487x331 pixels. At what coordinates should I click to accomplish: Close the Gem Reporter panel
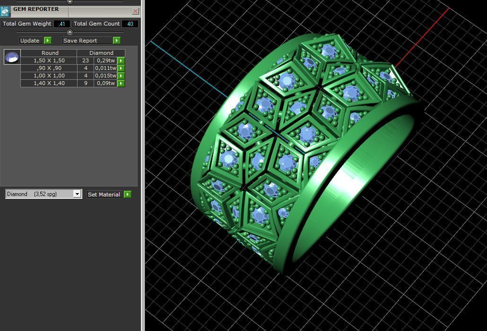(x=135, y=11)
